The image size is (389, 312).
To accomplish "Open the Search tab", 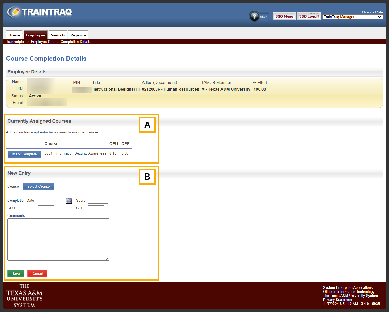I will pos(58,35).
